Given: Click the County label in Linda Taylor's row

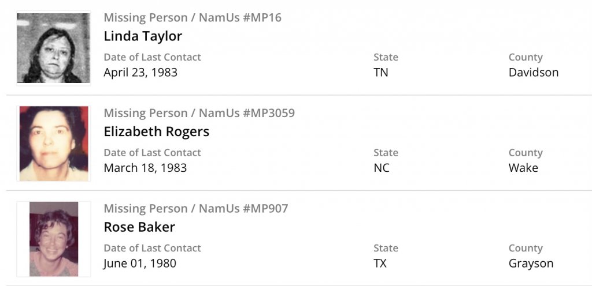Looking at the screenshot, I should [x=526, y=57].
